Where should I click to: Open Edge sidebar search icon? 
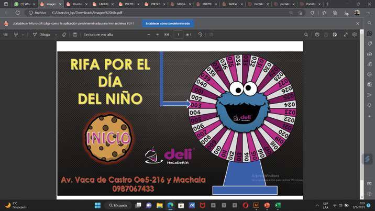click(x=369, y=23)
